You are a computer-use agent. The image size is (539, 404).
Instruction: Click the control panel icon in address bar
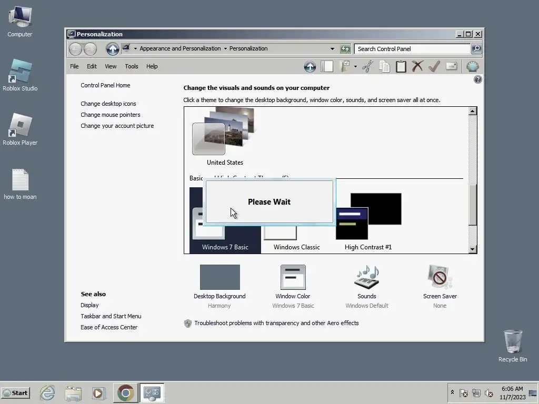point(126,48)
